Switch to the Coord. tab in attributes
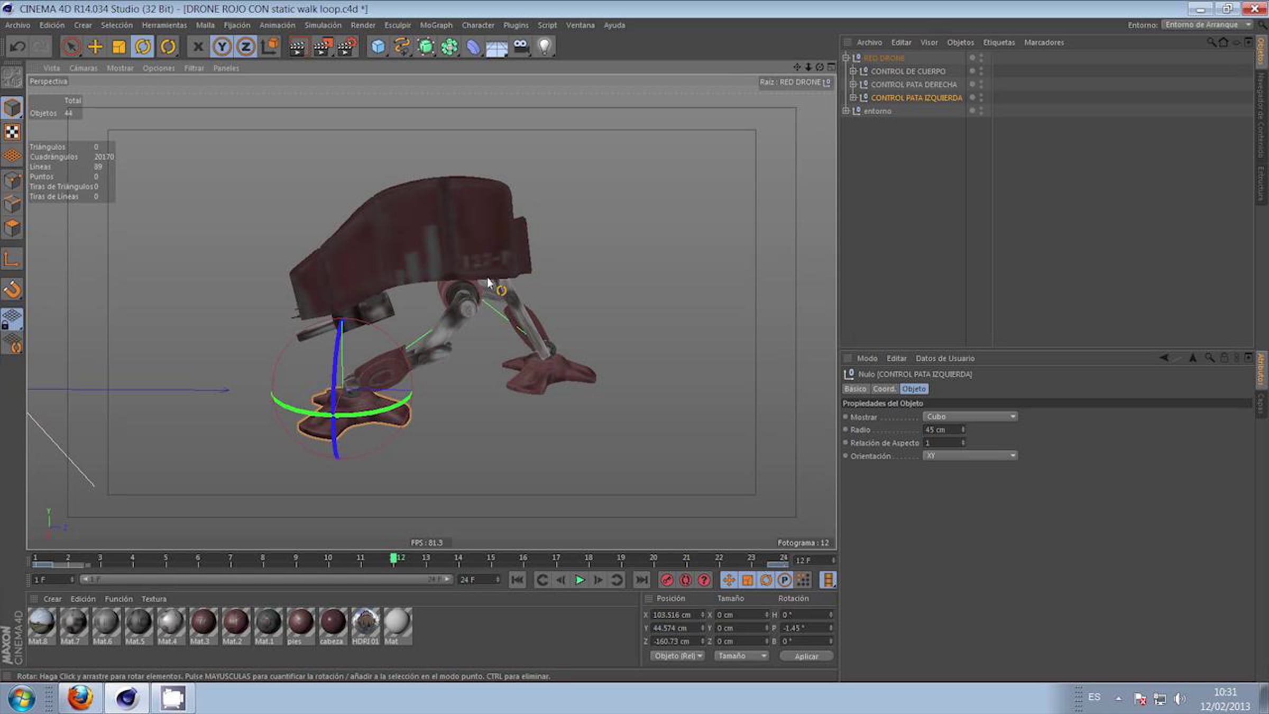Viewport: 1269px width, 714px height. tap(884, 389)
